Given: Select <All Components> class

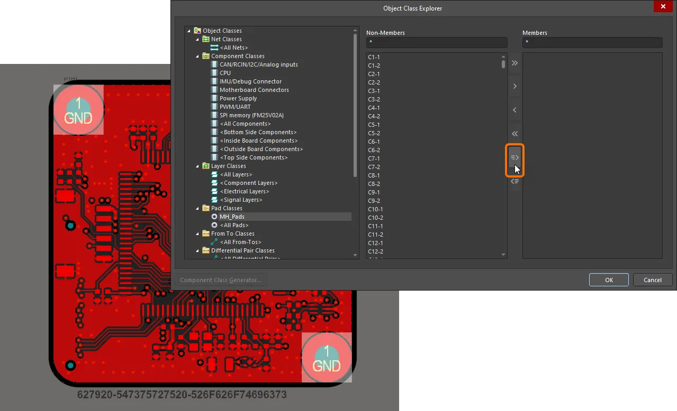Looking at the screenshot, I should pyautogui.click(x=245, y=124).
